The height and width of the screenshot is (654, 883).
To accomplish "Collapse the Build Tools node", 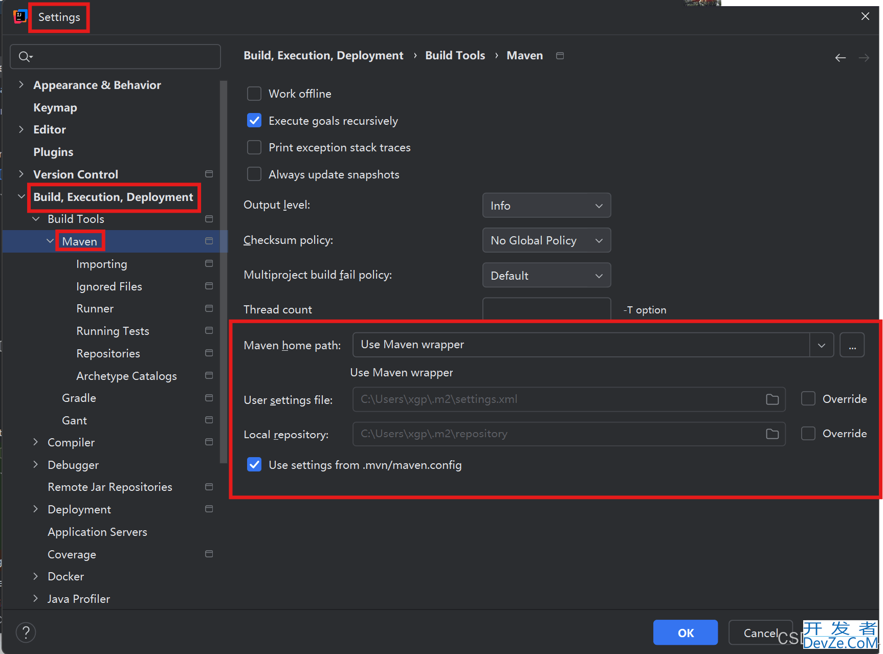I will [36, 219].
